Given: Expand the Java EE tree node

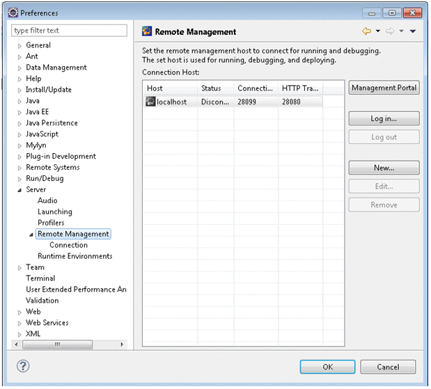Looking at the screenshot, I should (x=19, y=112).
